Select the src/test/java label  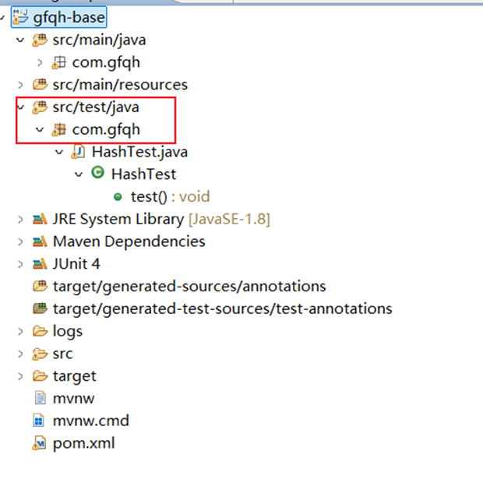tap(96, 107)
